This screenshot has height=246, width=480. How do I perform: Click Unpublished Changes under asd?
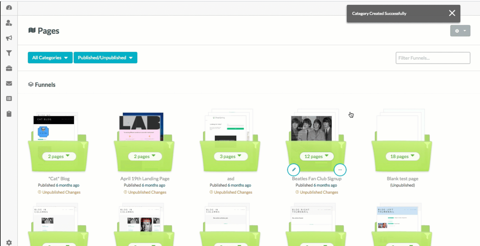coord(231,192)
